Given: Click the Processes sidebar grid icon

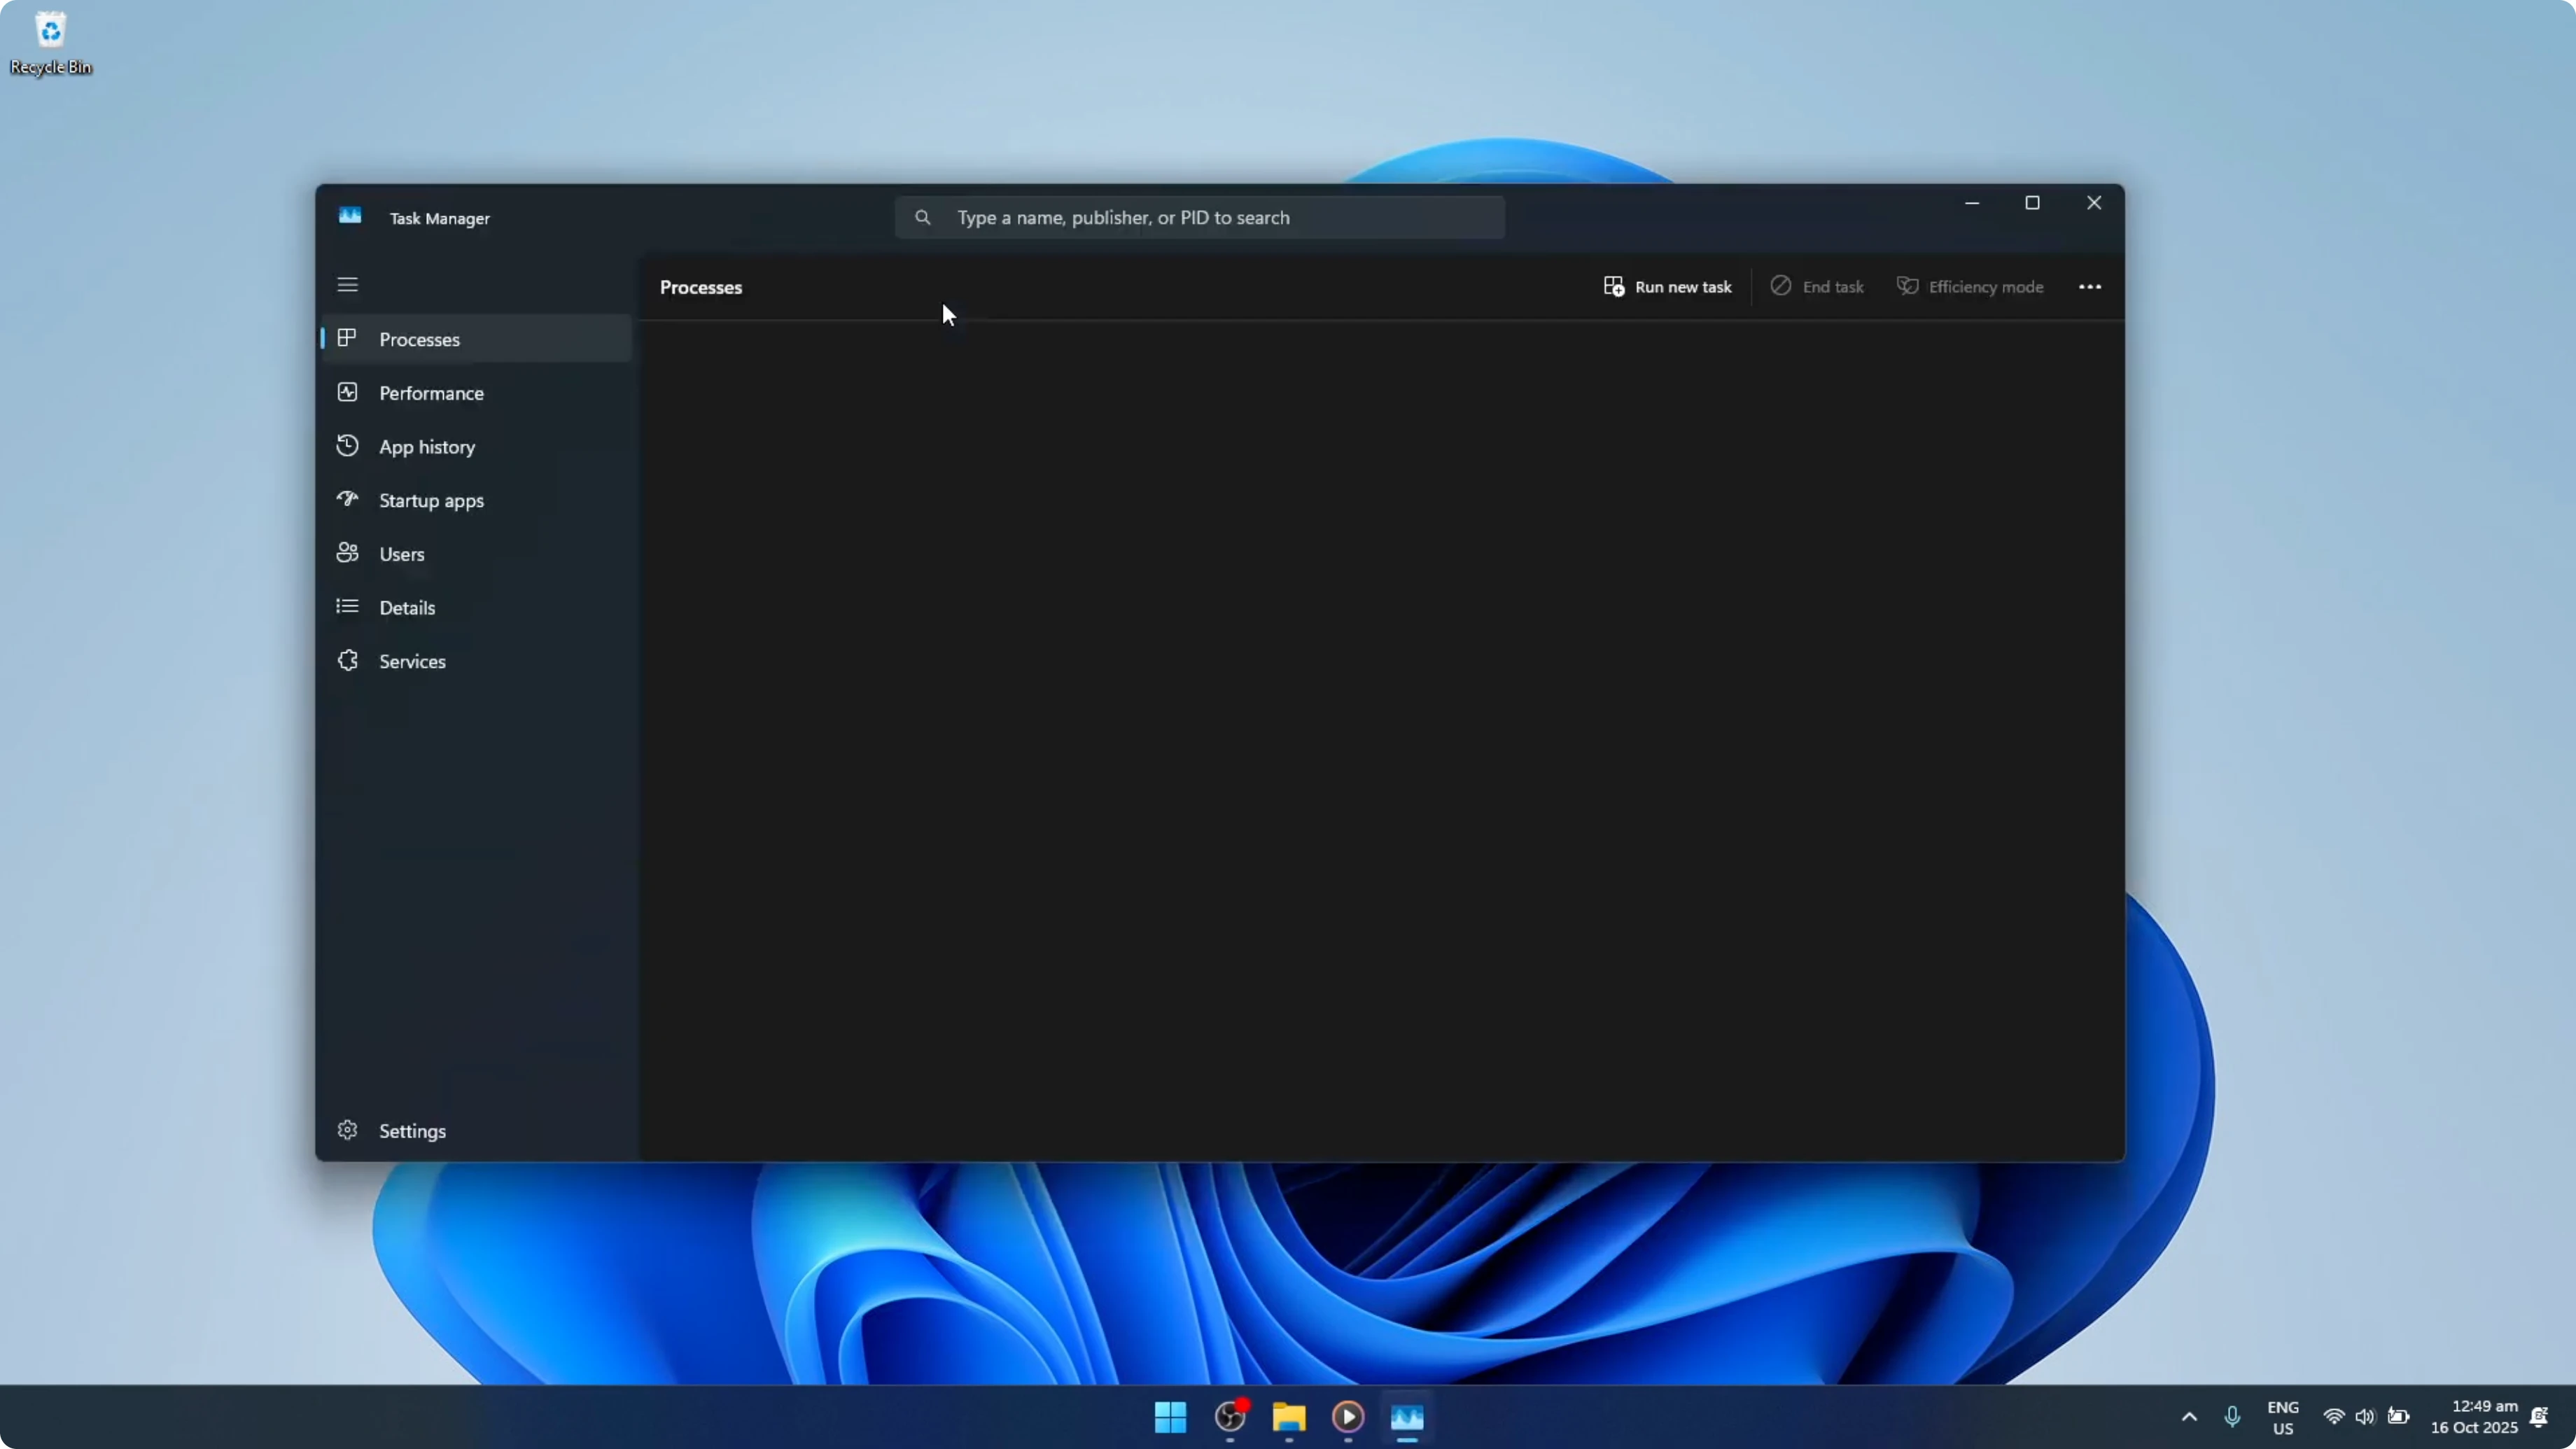Looking at the screenshot, I should [x=347, y=338].
